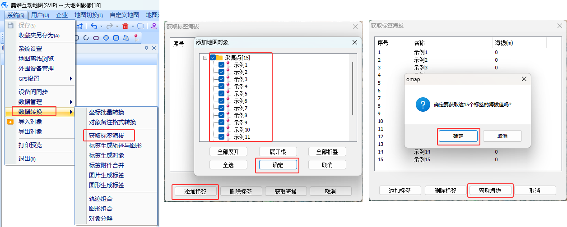Click the 全部折叠 button
This screenshot has height=227, width=567.
(x=327, y=151)
